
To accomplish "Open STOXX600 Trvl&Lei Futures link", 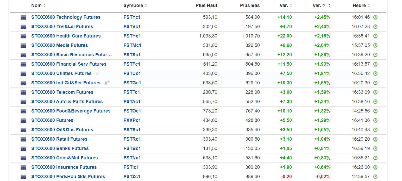I will click(x=62, y=27).
